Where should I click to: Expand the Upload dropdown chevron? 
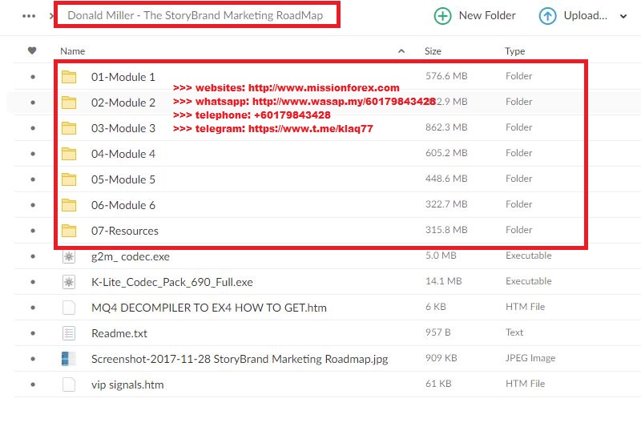pyautogui.click(x=623, y=17)
